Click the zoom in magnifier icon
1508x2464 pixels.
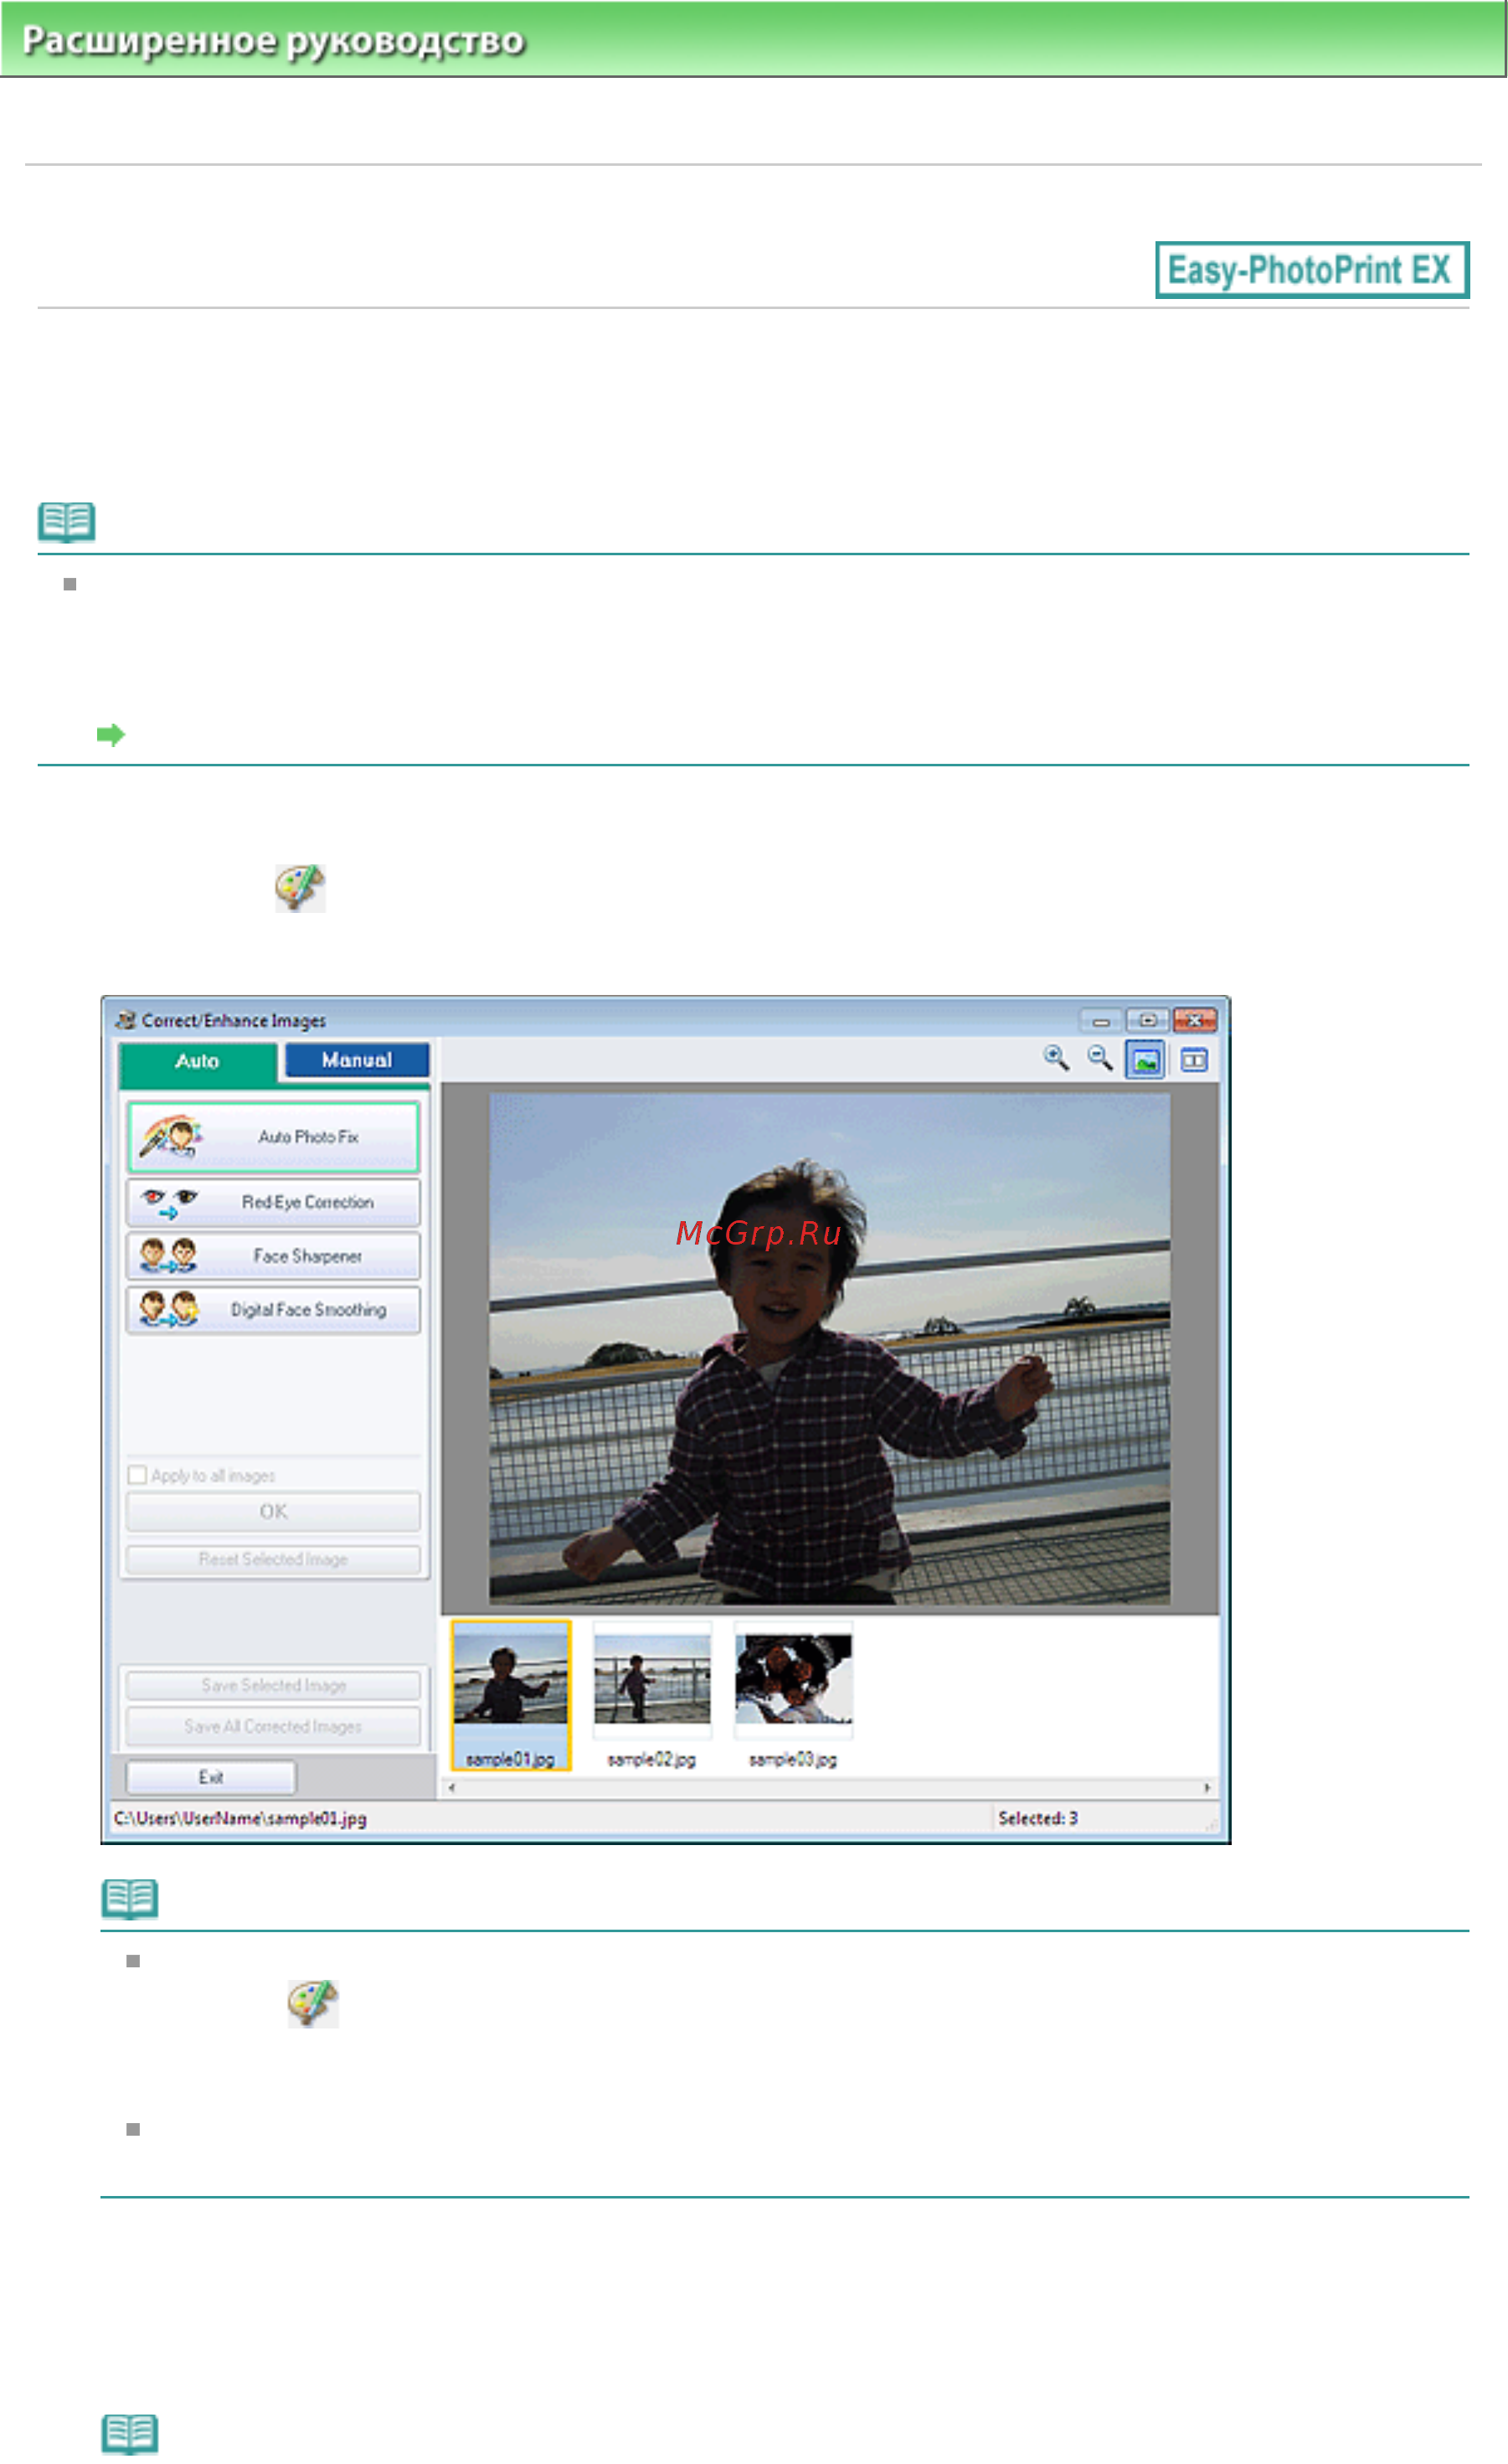pyautogui.click(x=1056, y=1059)
